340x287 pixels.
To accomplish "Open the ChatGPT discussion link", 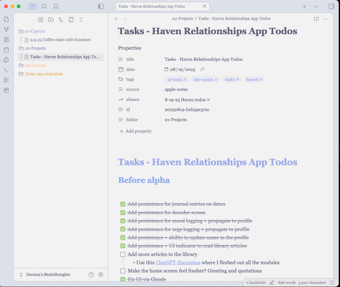I will click(178, 263).
